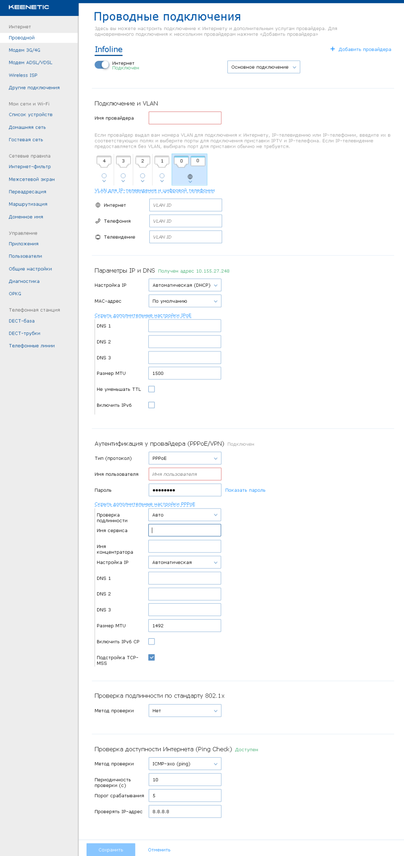Open Проверка подлинности Авто dropdown
The height and width of the screenshot is (856, 404).
(x=185, y=515)
